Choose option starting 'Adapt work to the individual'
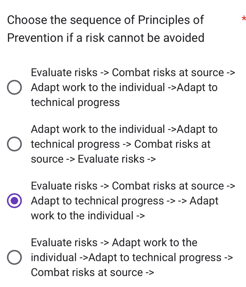The image size is (246, 287). (x=14, y=143)
